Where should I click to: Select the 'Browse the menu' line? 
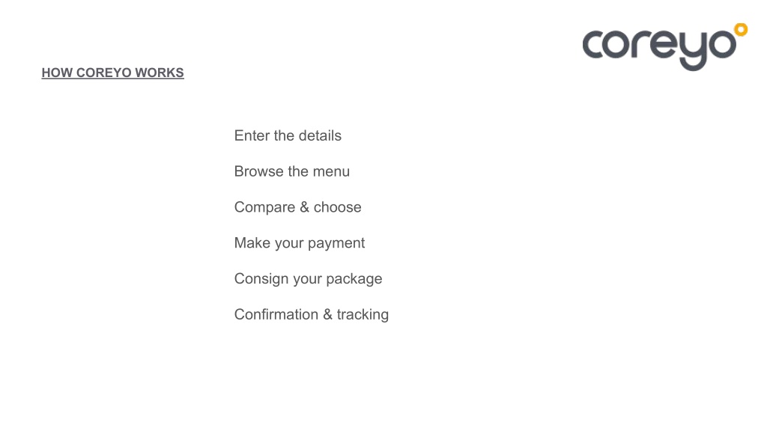pos(292,171)
